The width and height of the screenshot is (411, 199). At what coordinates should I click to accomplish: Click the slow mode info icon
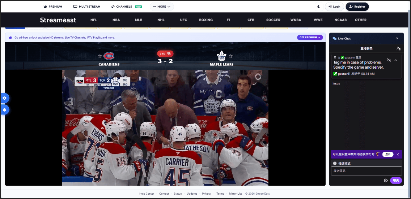point(335,164)
